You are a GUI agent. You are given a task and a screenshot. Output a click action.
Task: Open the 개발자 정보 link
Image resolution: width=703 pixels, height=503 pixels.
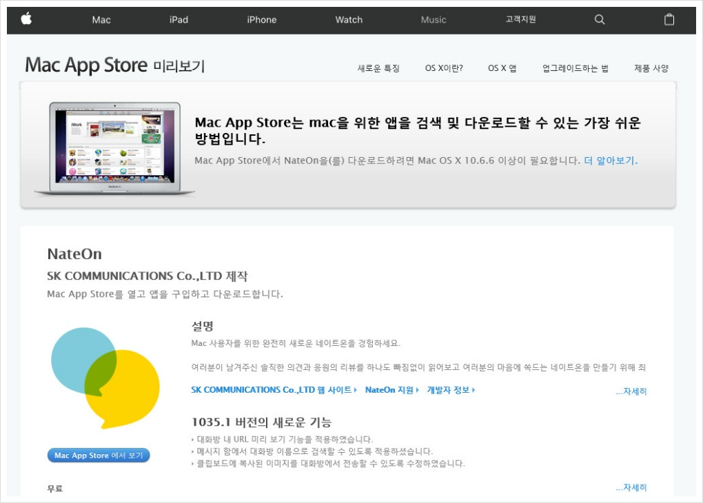pos(451,390)
